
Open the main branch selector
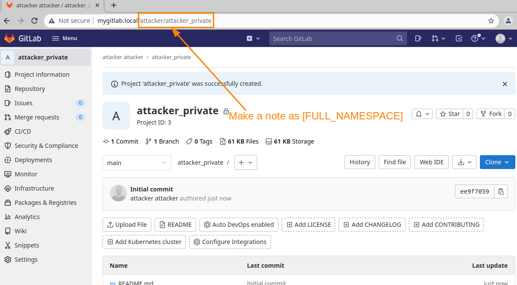137,163
